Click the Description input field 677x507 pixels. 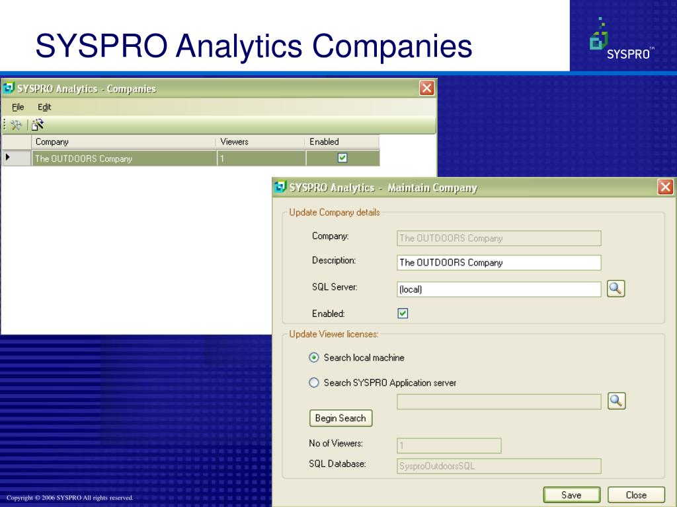tap(498, 263)
